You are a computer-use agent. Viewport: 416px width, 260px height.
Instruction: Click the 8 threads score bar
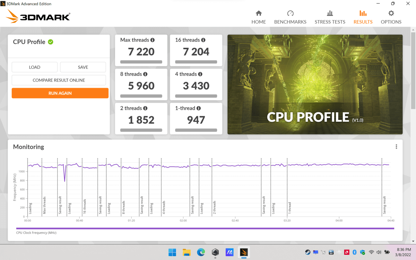pyautogui.click(x=141, y=96)
